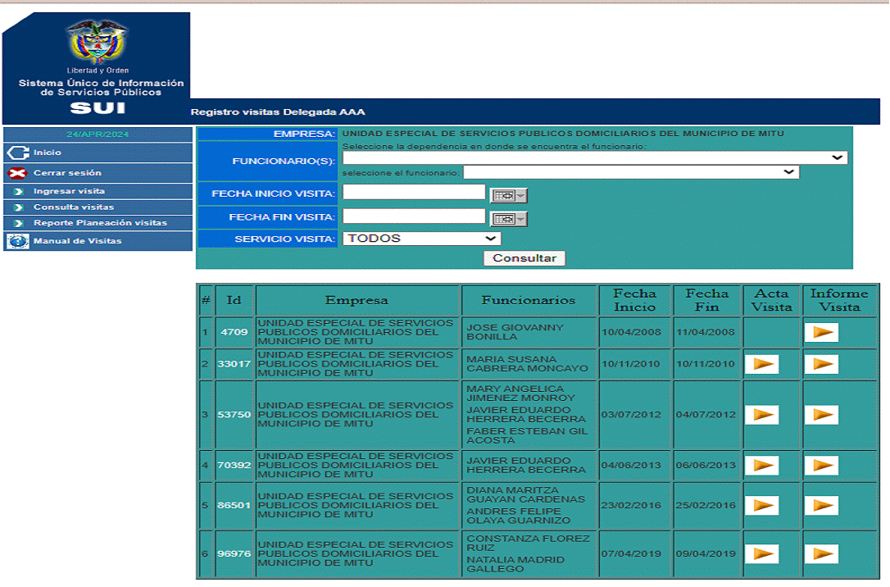This screenshot has width=890, height=587.
Task: Open the Informe Visita arrow for visit 4709
Action: click(820, 332)
